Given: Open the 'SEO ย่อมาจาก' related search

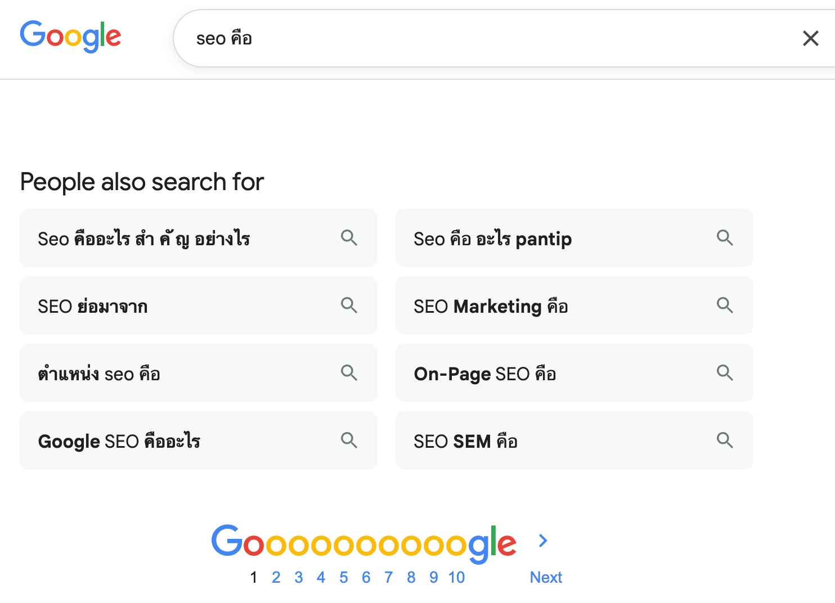Looking at the screenshot, I should pyautogui.click(x=93, y=306).
